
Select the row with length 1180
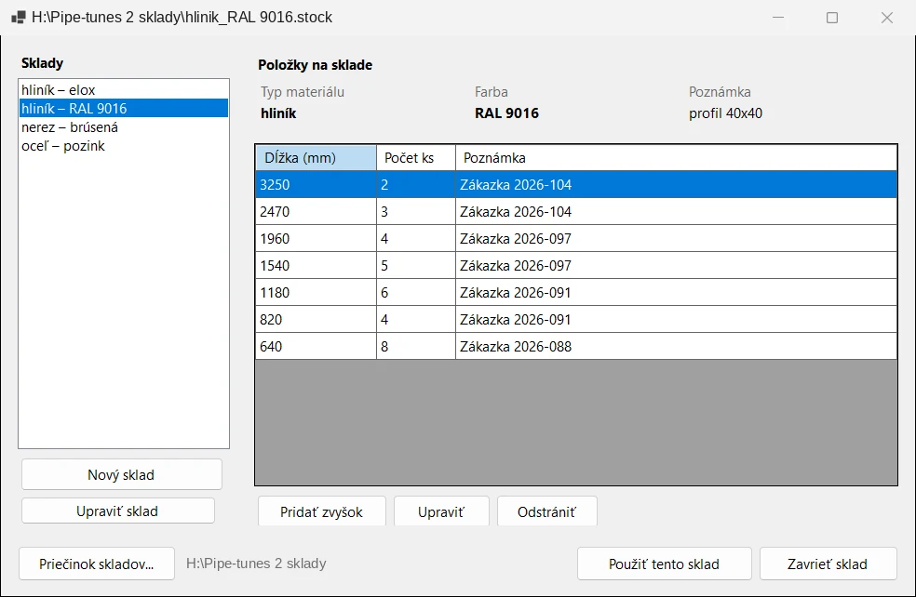[576, 292]
